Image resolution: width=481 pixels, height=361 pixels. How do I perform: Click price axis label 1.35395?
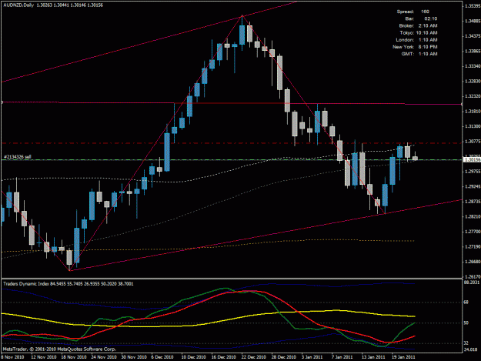[473, 6]
